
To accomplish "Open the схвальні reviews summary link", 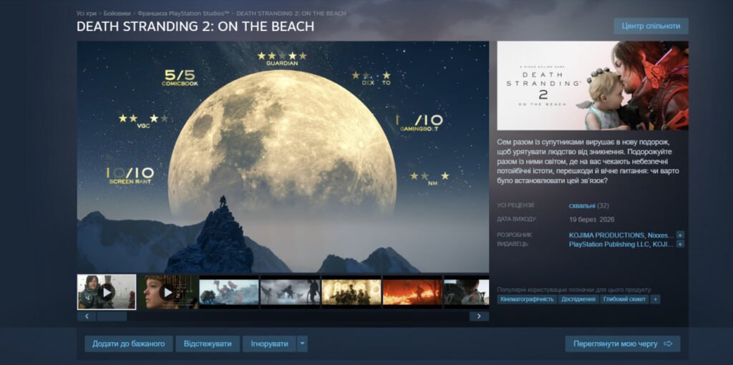I will (x=582, y=205).
